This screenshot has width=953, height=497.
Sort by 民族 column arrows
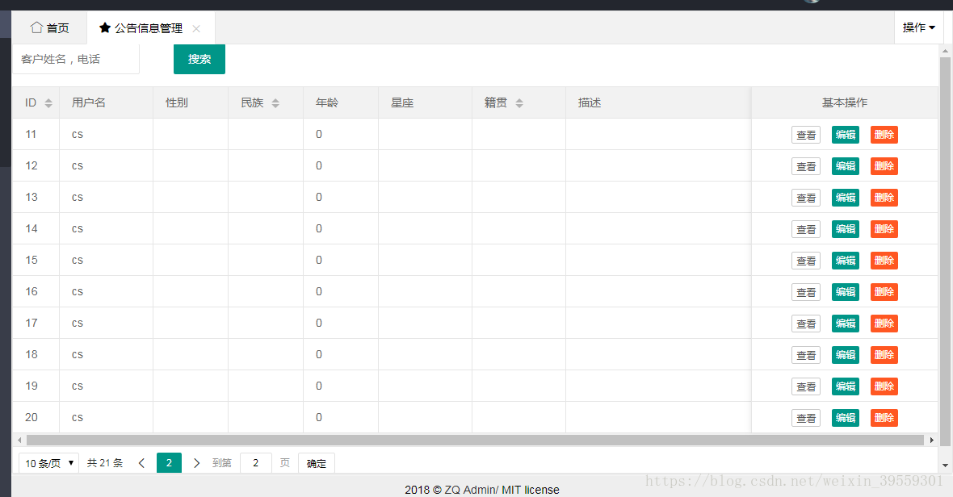click(275, 103)
